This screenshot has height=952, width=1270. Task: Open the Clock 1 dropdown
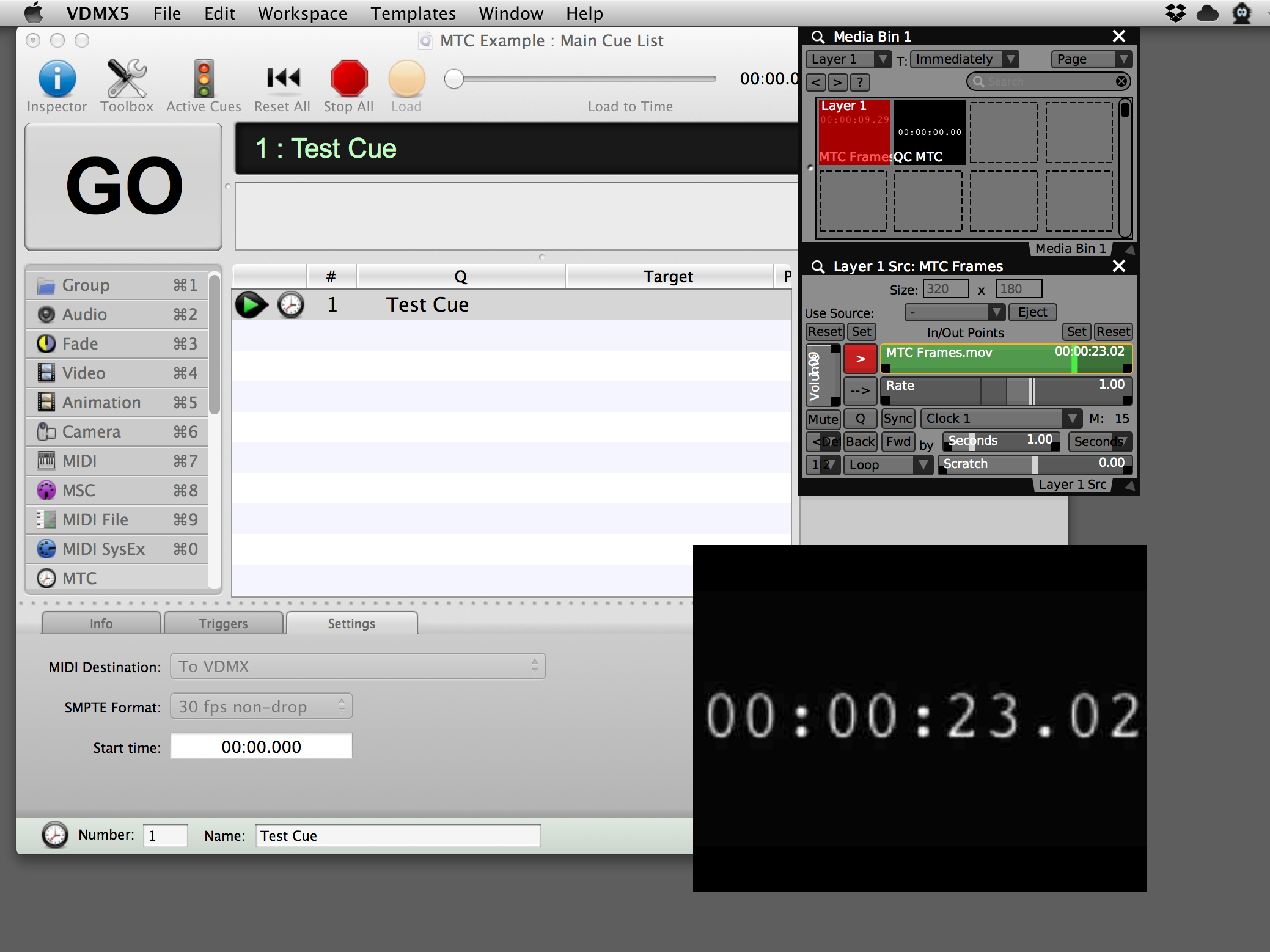1001,419
